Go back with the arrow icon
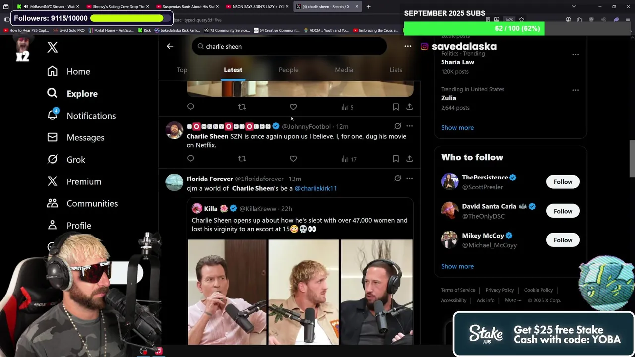Screen dimensions: 635x357 click(170, 46)
